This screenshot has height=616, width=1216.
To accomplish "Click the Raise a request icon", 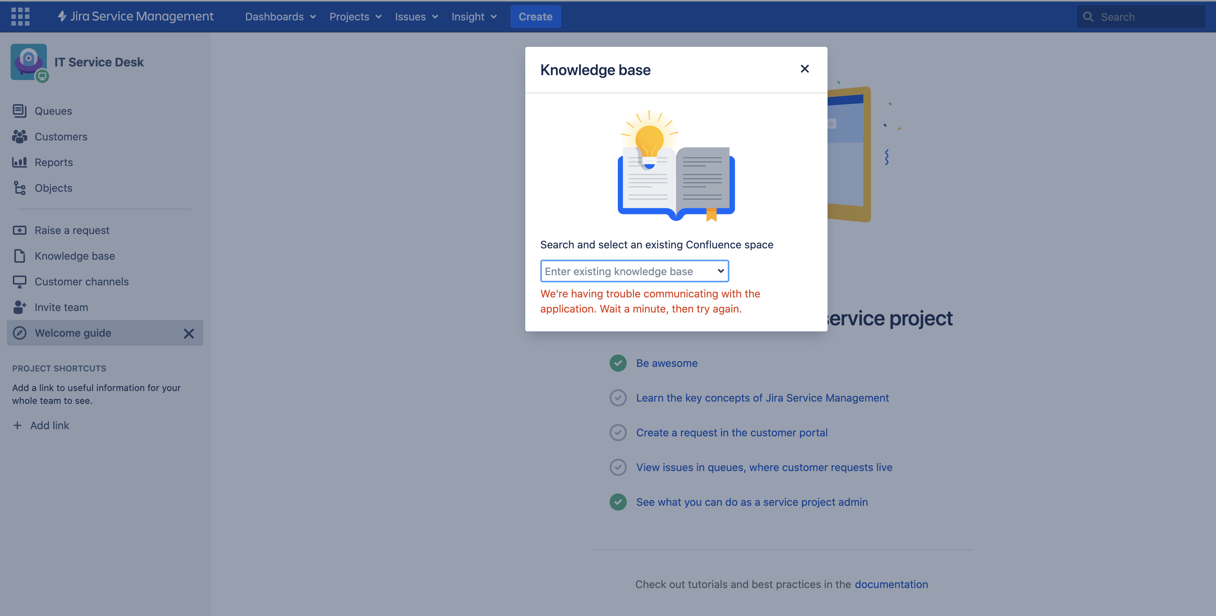I will [x=19, y=231].
